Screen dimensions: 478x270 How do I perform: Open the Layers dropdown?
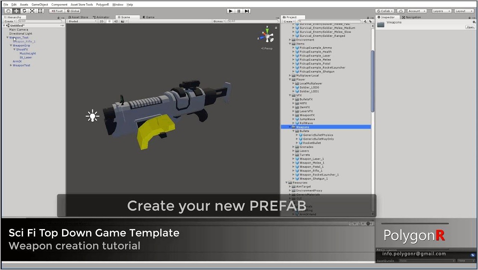(442, 11)
